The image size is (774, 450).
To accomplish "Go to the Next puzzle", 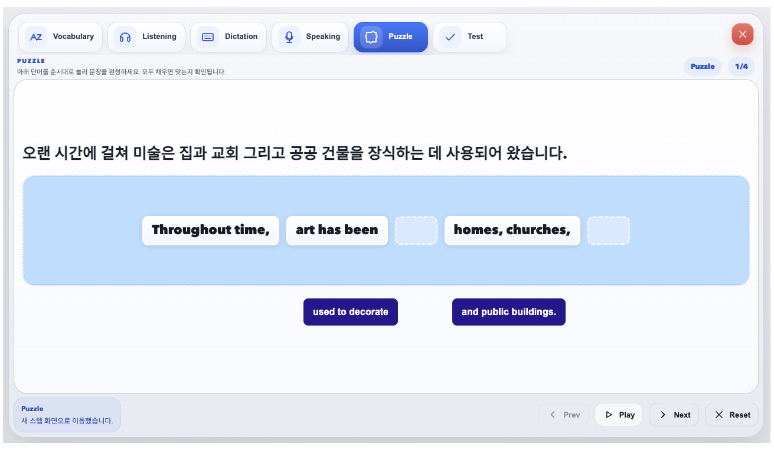I will tap(674, 415).
